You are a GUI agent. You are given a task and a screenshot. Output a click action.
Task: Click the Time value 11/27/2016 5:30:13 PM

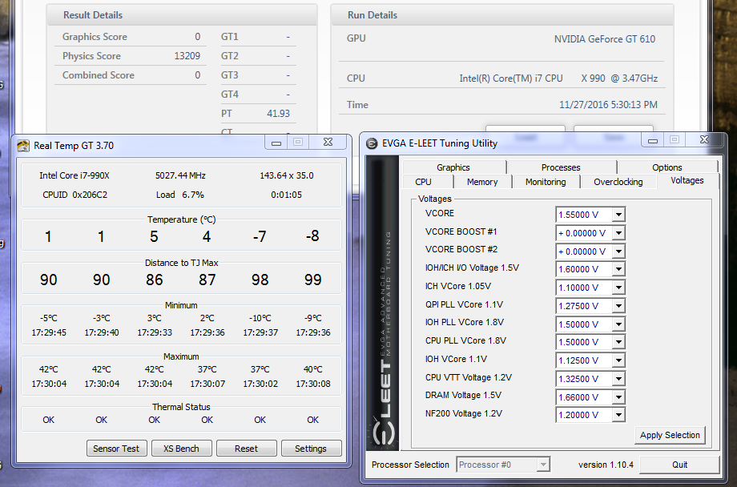pos(608,105)
